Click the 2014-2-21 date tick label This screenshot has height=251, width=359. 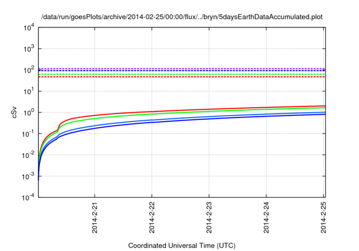click(95, 217)
